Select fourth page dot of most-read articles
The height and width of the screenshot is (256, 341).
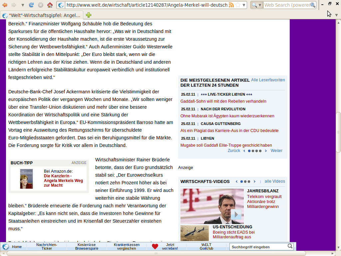pos(260,151)
